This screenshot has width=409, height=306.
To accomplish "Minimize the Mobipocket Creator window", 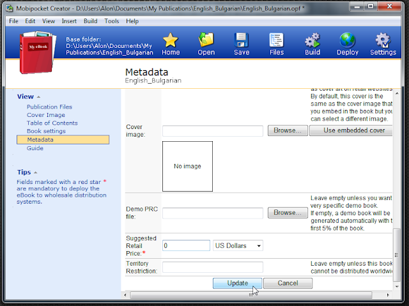I will tap(357, 6).
